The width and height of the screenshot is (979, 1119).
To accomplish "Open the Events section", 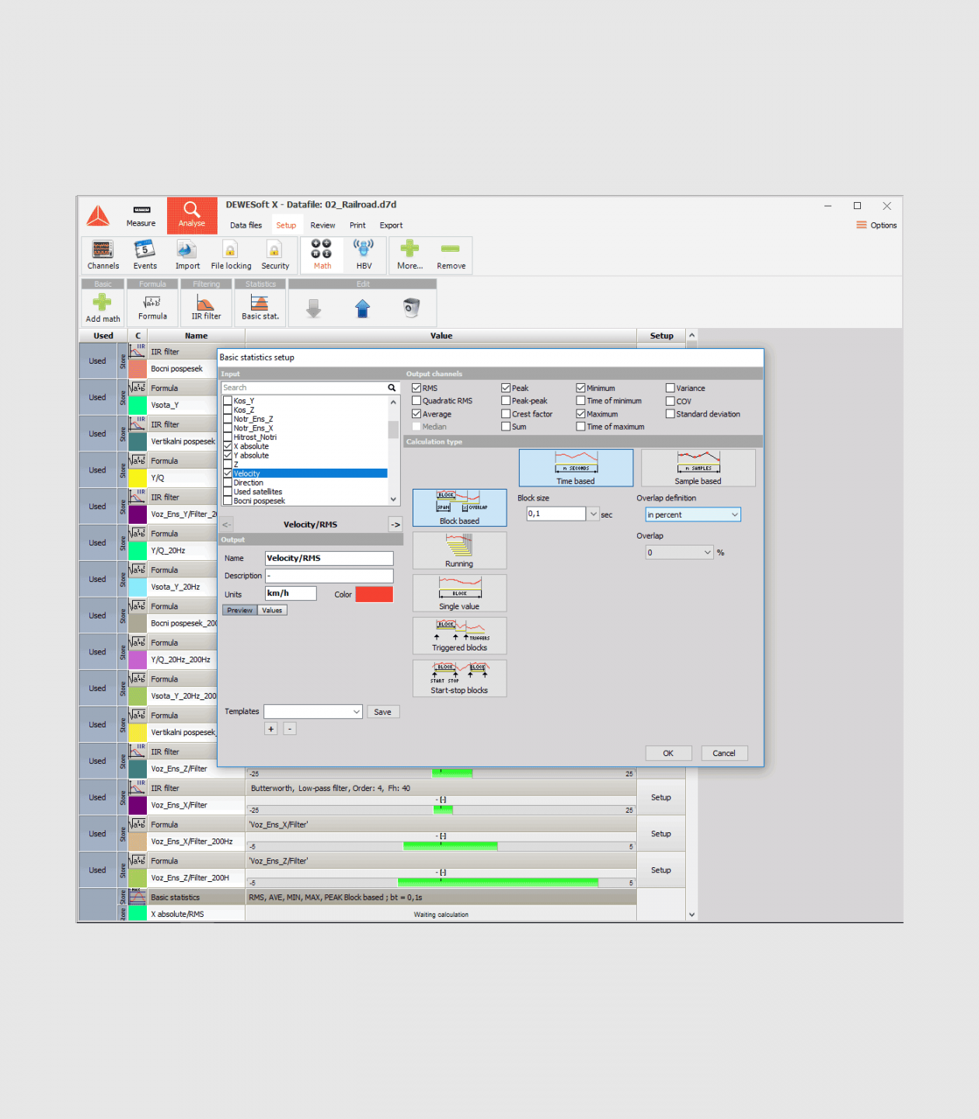I will (145, 256).
